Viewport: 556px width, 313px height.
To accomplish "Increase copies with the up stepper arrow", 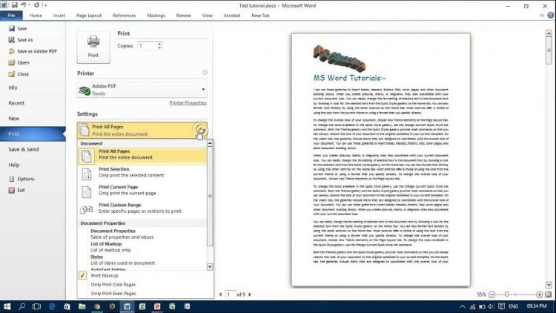I will (159, 44).
